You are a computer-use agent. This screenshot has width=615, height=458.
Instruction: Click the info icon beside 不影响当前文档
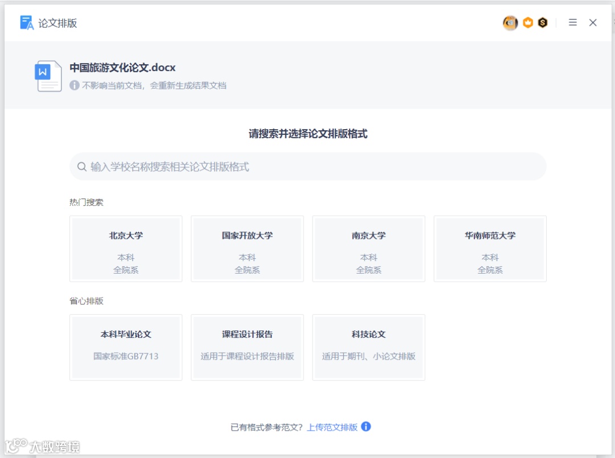pyautogui.click(x=75, y=85)
